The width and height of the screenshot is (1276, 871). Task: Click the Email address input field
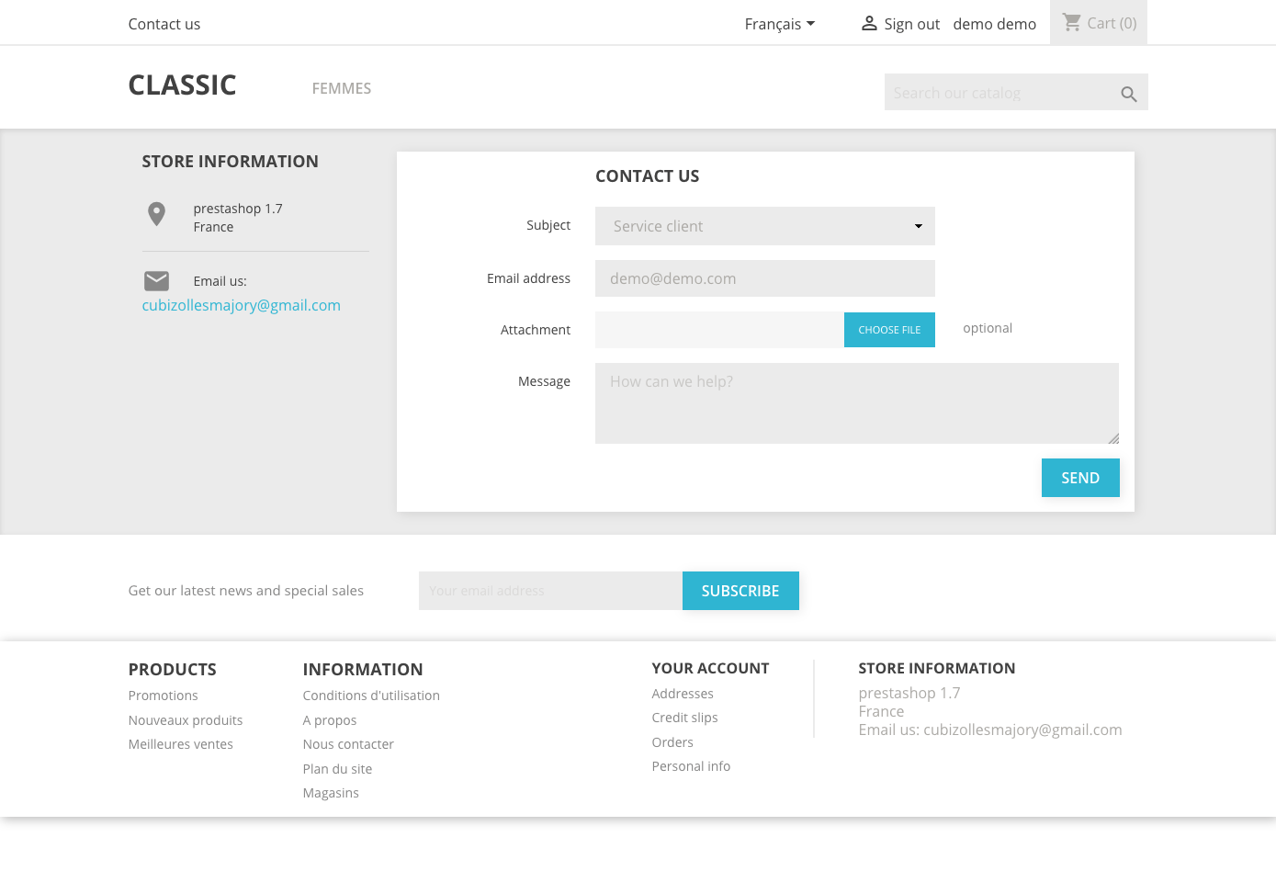tap(764, 278)
